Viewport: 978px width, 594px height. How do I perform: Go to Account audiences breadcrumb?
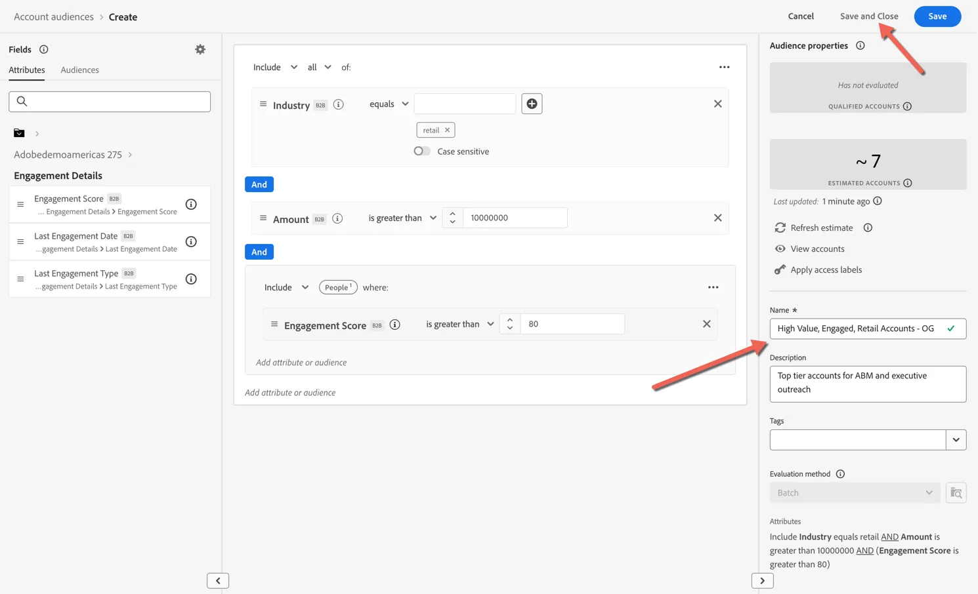[x=54, y=16]
